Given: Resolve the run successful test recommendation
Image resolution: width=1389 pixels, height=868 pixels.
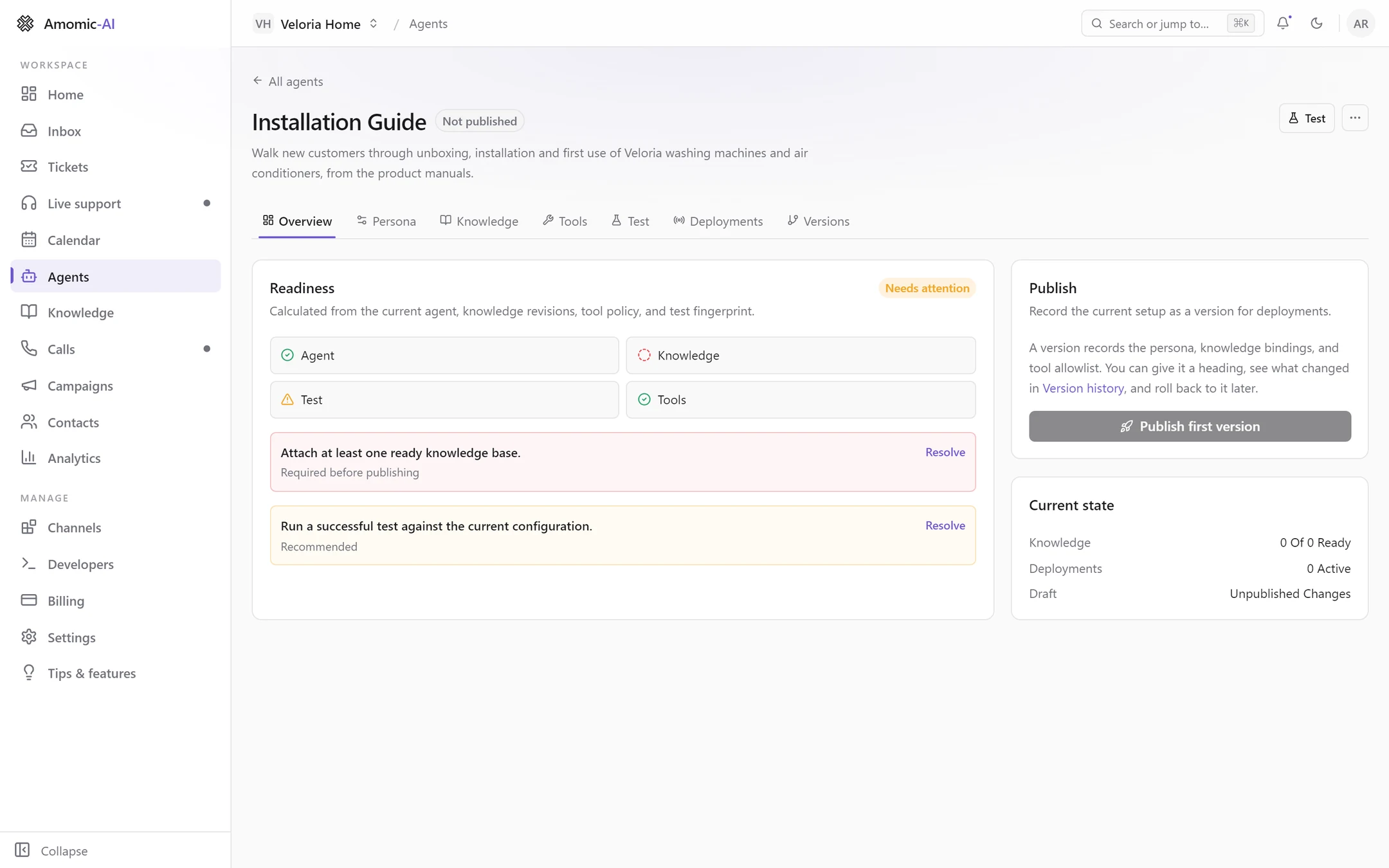Looking at the screenshot, I should coord(945,525).
